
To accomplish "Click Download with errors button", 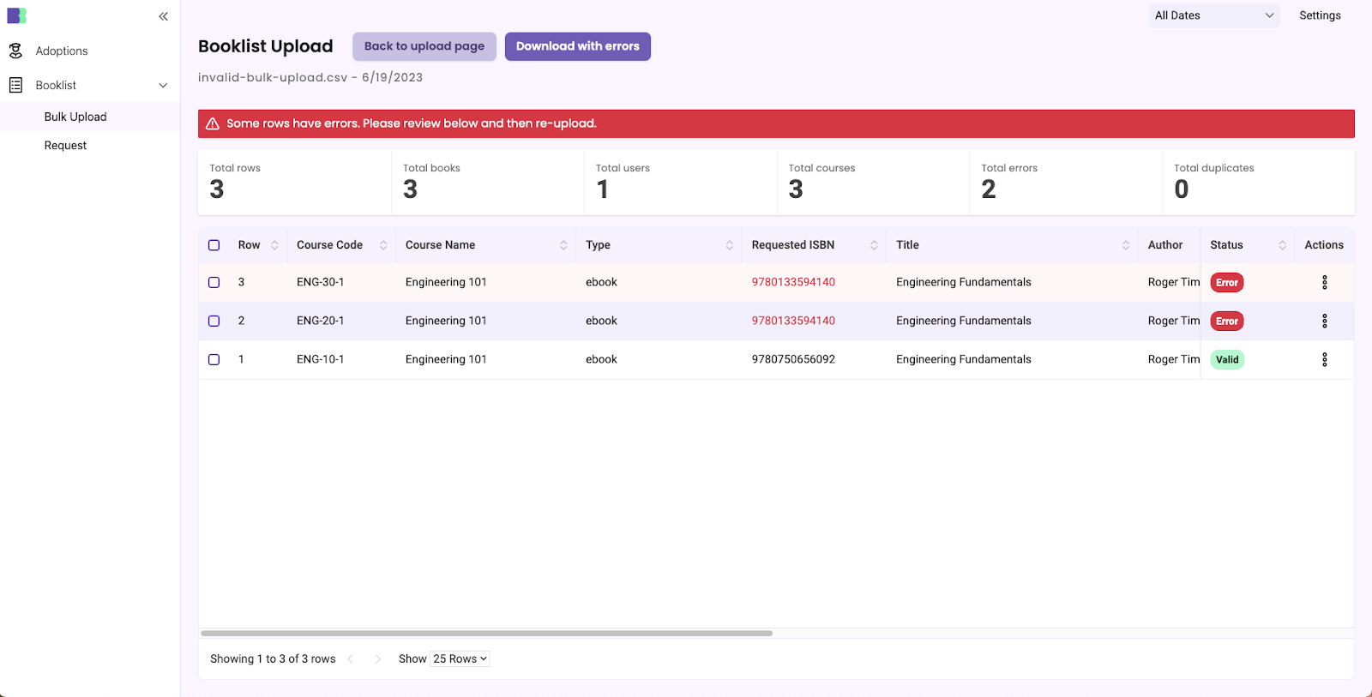I will point(577,46).
